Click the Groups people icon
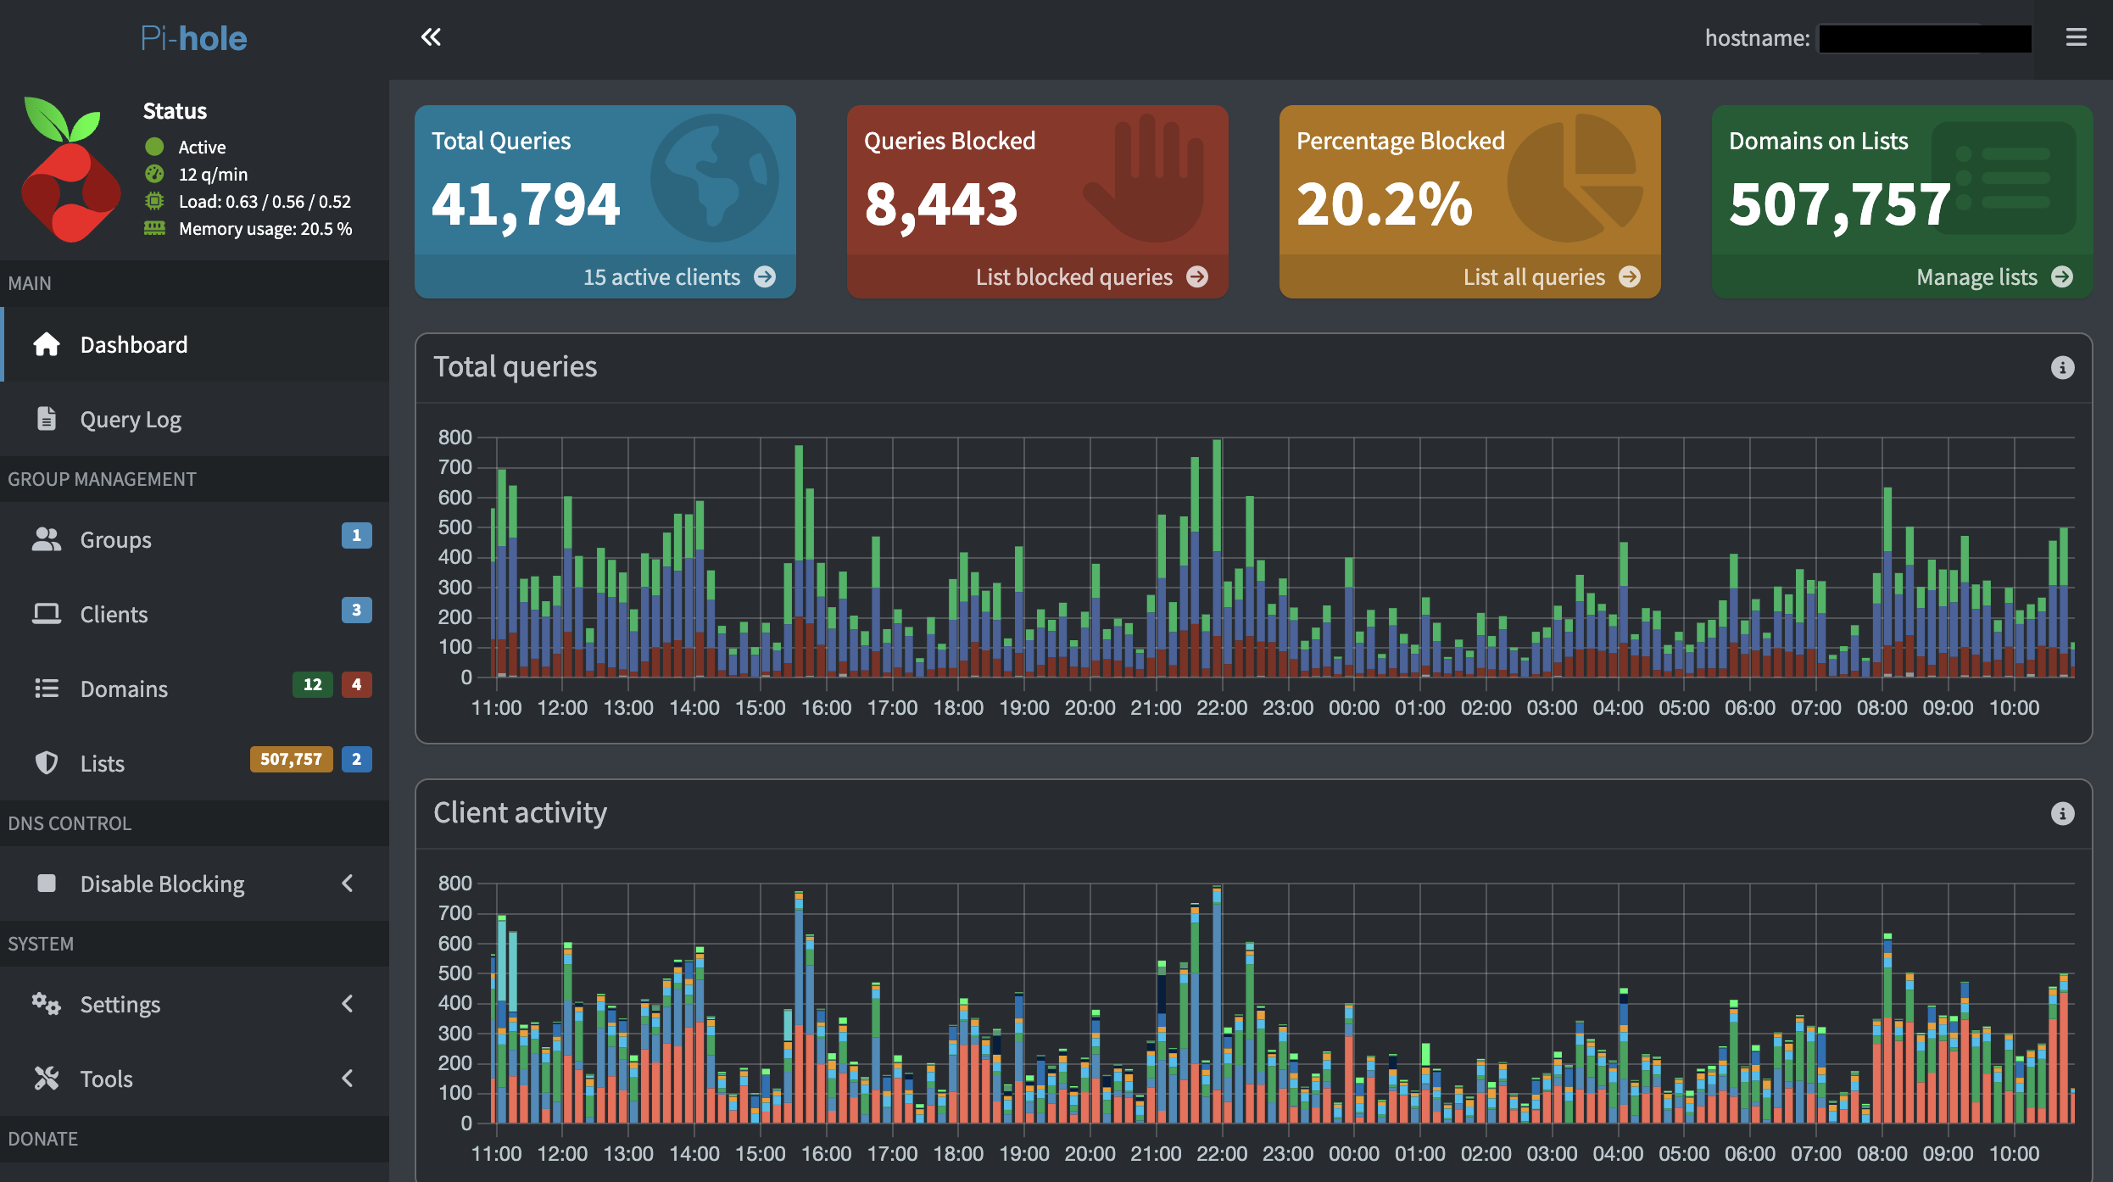This screenshot has width=2113, height=1182. 46,538
